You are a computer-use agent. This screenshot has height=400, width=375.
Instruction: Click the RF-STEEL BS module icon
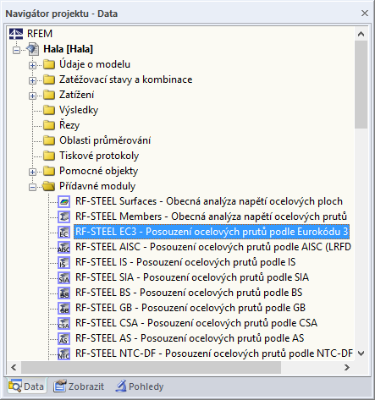(64, 293)
